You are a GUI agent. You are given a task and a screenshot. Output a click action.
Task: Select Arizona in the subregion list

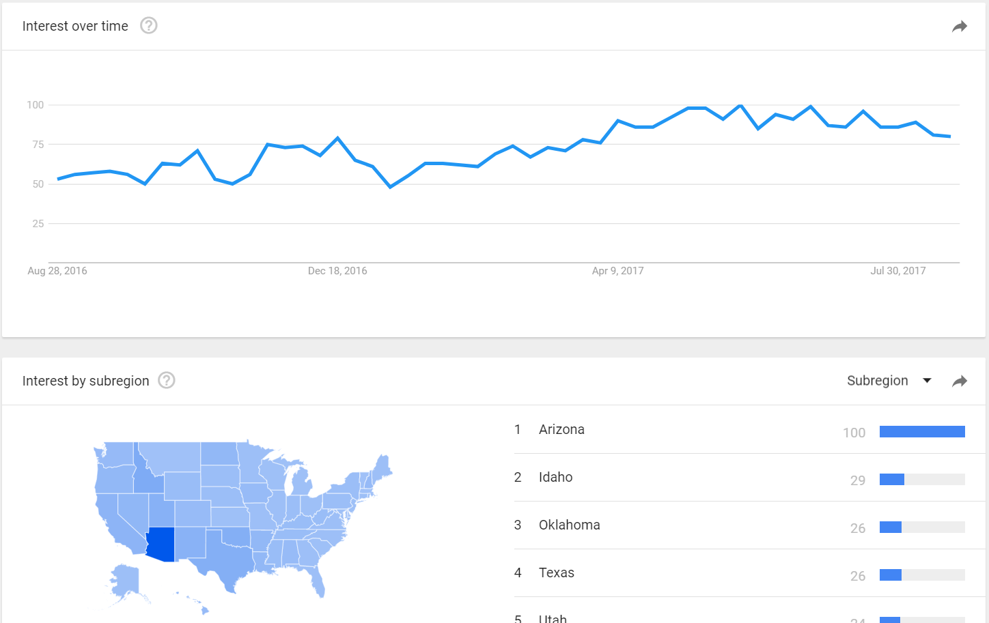click(561, 429)
